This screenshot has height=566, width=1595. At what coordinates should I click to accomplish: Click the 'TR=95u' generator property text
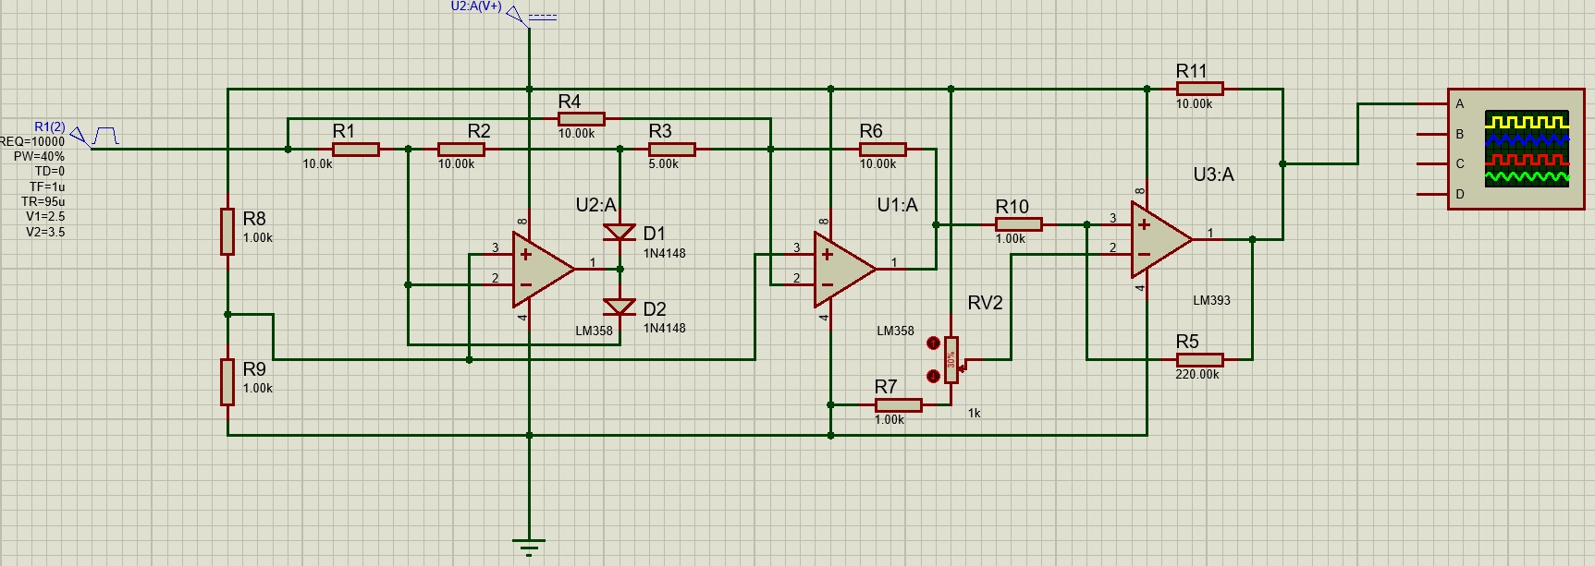pyautogui.click(x=43, y=202)
